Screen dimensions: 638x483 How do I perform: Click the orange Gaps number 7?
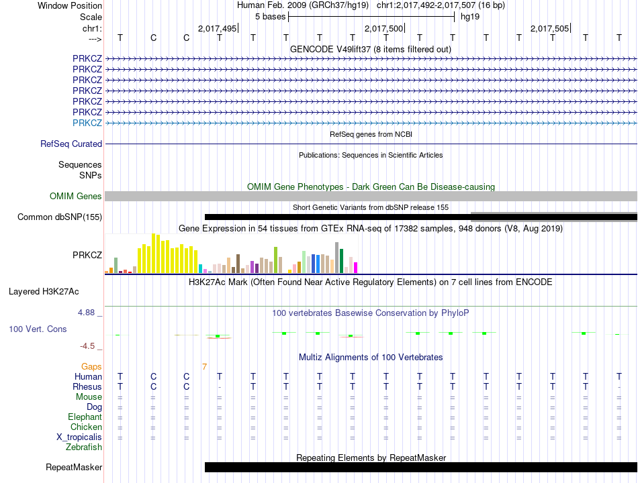click(x=204, y=367)
